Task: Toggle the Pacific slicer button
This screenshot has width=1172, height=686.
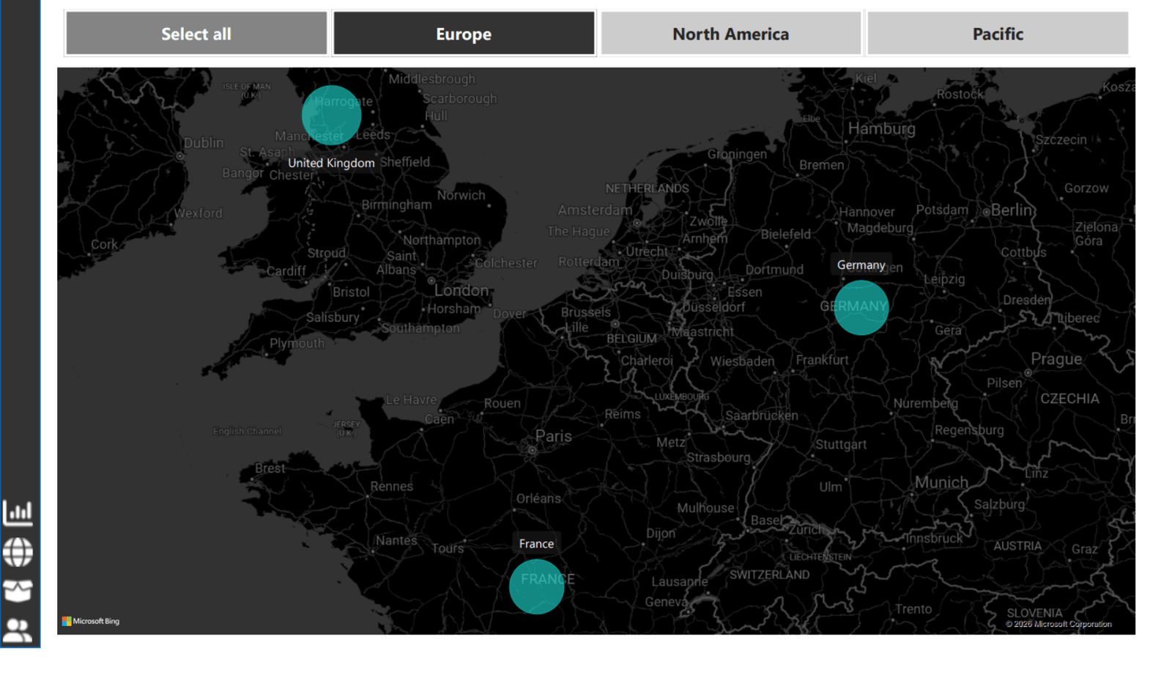Action: click(x=997, y=34)
